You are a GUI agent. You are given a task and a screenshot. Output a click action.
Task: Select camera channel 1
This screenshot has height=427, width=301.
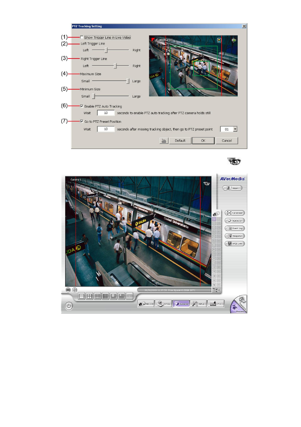click(x=214, y=219)
